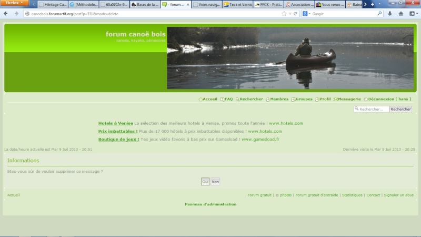Open the Rechercher navigation link

click(249, 99)
